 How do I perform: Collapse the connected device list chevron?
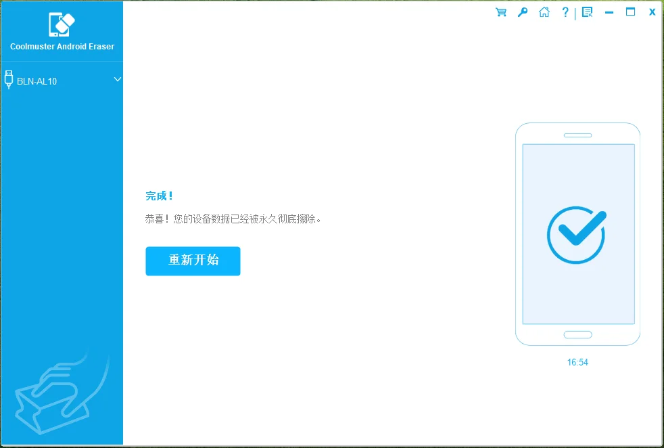point(117,80)
